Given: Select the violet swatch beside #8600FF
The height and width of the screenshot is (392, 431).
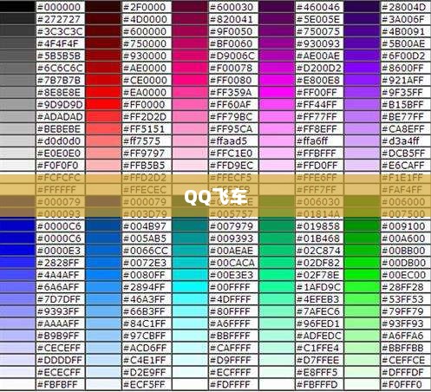Looking at the screenshot, I should pyautogui.click(x=362, y=69).
